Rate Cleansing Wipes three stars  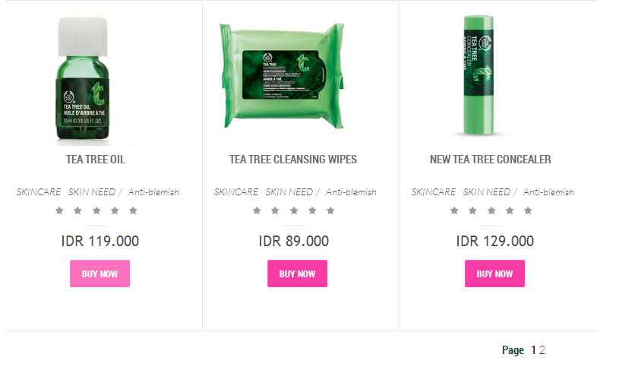click(294, 210)
